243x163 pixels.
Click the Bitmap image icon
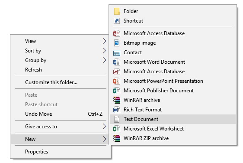point(117,43)
